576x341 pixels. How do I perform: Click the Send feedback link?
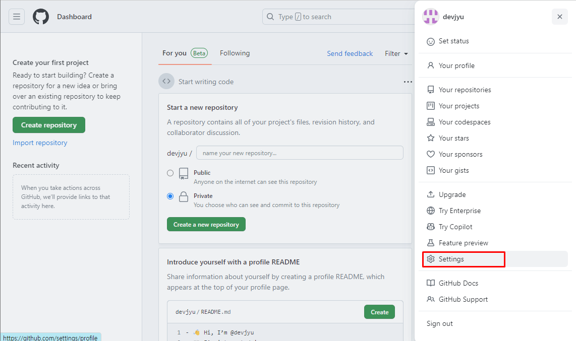tap(350, 53)
